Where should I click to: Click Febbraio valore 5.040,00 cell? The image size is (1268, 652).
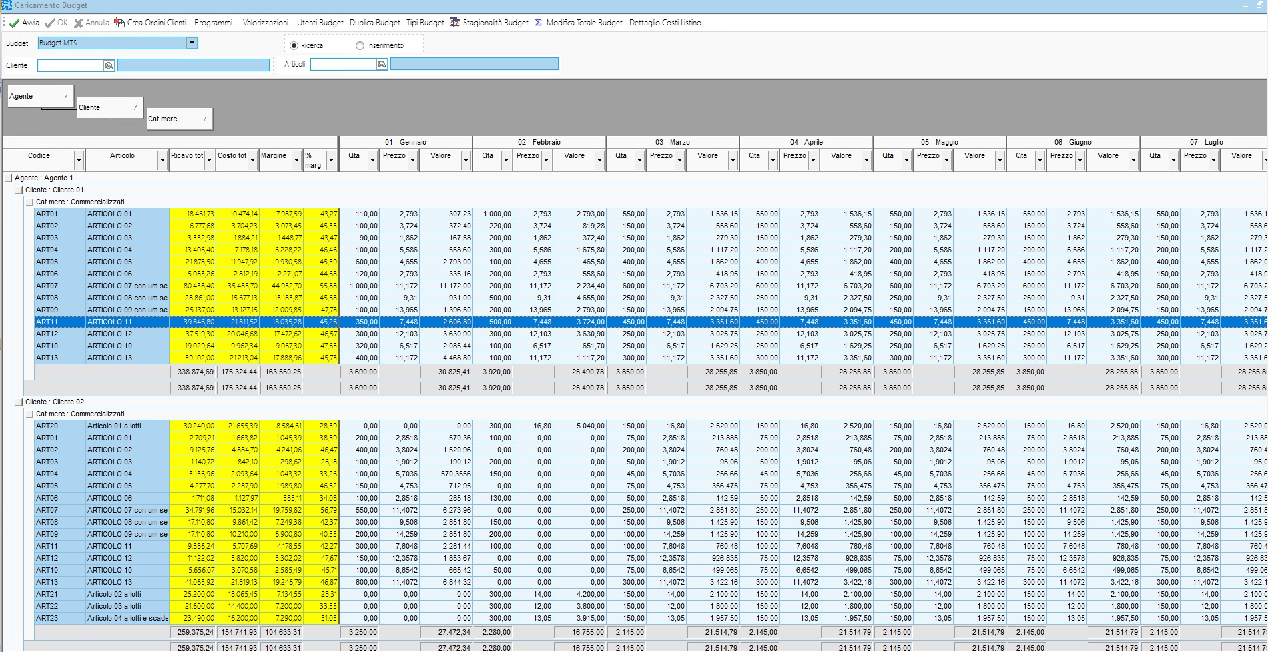click(579, 426)
